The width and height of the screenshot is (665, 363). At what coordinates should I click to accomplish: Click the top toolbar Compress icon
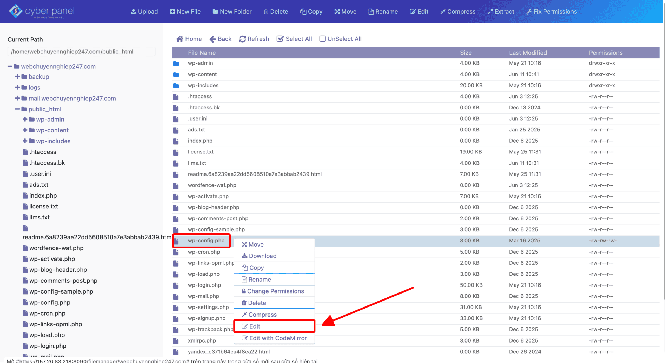[443, 12]
